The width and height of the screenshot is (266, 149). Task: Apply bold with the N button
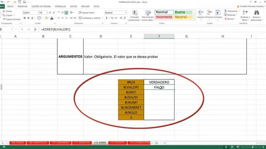pos(25,18)
